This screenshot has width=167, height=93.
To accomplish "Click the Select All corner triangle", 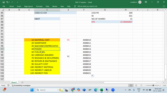I will 3,10.
